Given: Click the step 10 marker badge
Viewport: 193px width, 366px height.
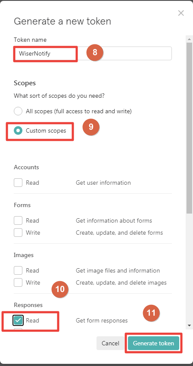Looking at the screenshot, I should pyautogui.click(x=60, y=289).
